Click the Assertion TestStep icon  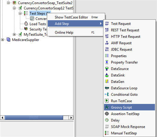(x=107, y=114)
